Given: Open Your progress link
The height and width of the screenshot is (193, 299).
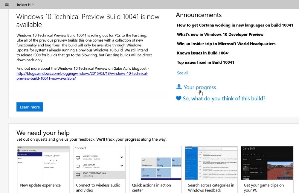Looking at the screenshot, I should pos(200,87).
